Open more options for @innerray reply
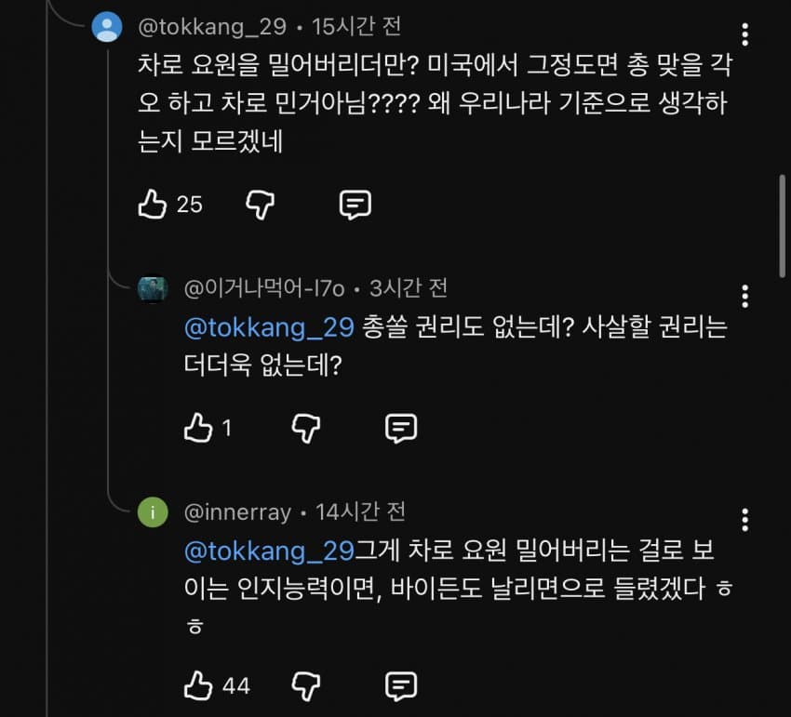Viewport: 791px width, 717px height. (x=745, y=519)
